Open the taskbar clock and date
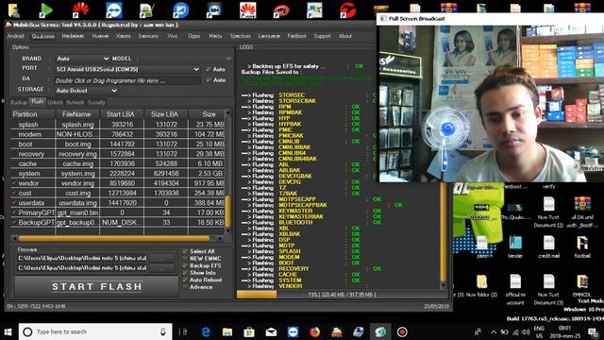604x340 pixels. click(565, 331)
